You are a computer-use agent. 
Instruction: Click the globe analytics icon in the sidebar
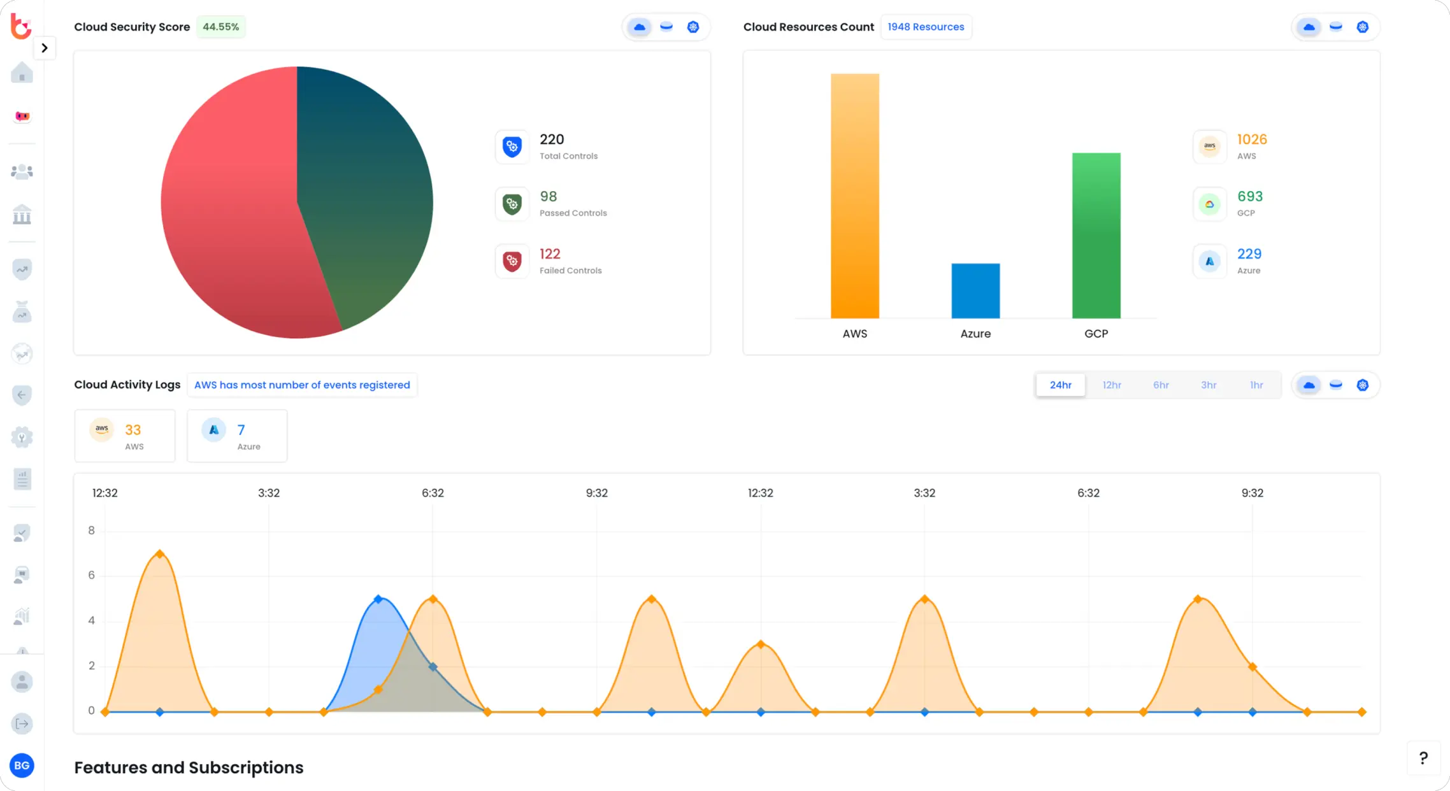[x=22, y=353]
